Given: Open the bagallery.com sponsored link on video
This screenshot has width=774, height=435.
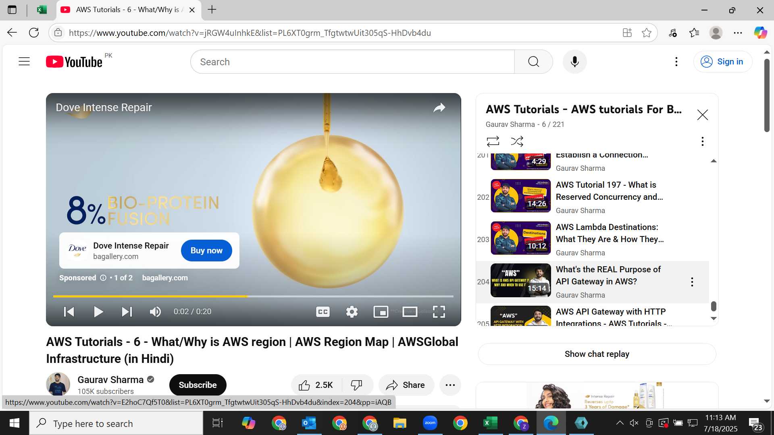Looking at the screenshot, I should [165, 278].
